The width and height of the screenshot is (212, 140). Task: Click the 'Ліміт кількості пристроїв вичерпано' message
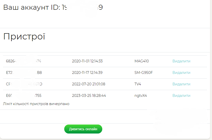pyautogui.click(x=36, y=104)
